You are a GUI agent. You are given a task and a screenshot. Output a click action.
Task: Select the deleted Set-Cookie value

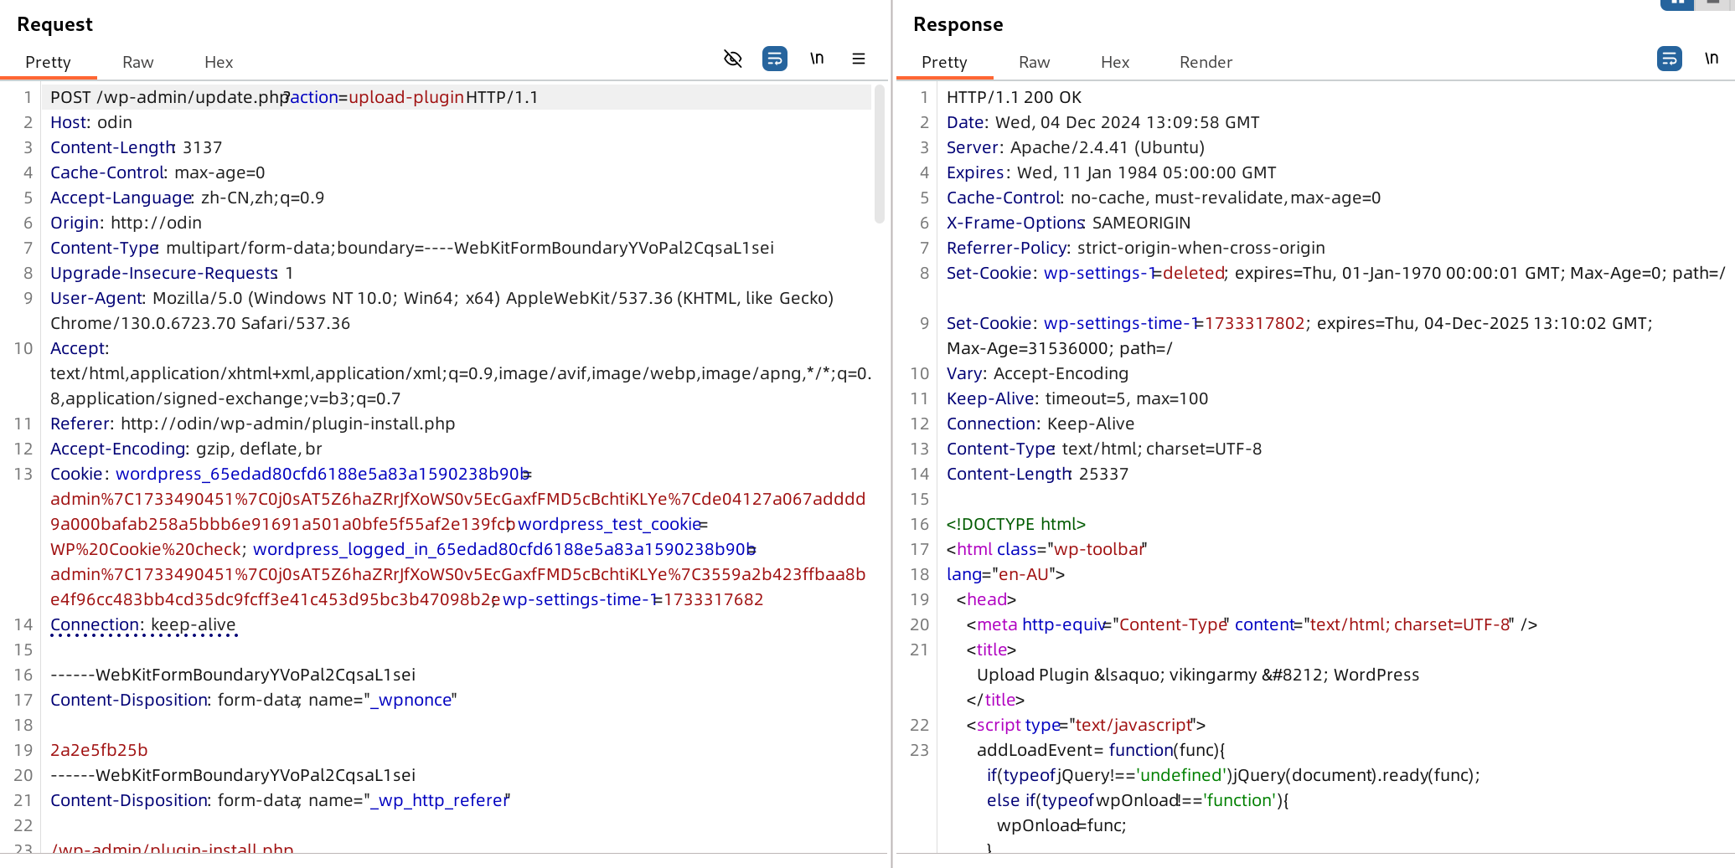click(x=1194, y=273)
